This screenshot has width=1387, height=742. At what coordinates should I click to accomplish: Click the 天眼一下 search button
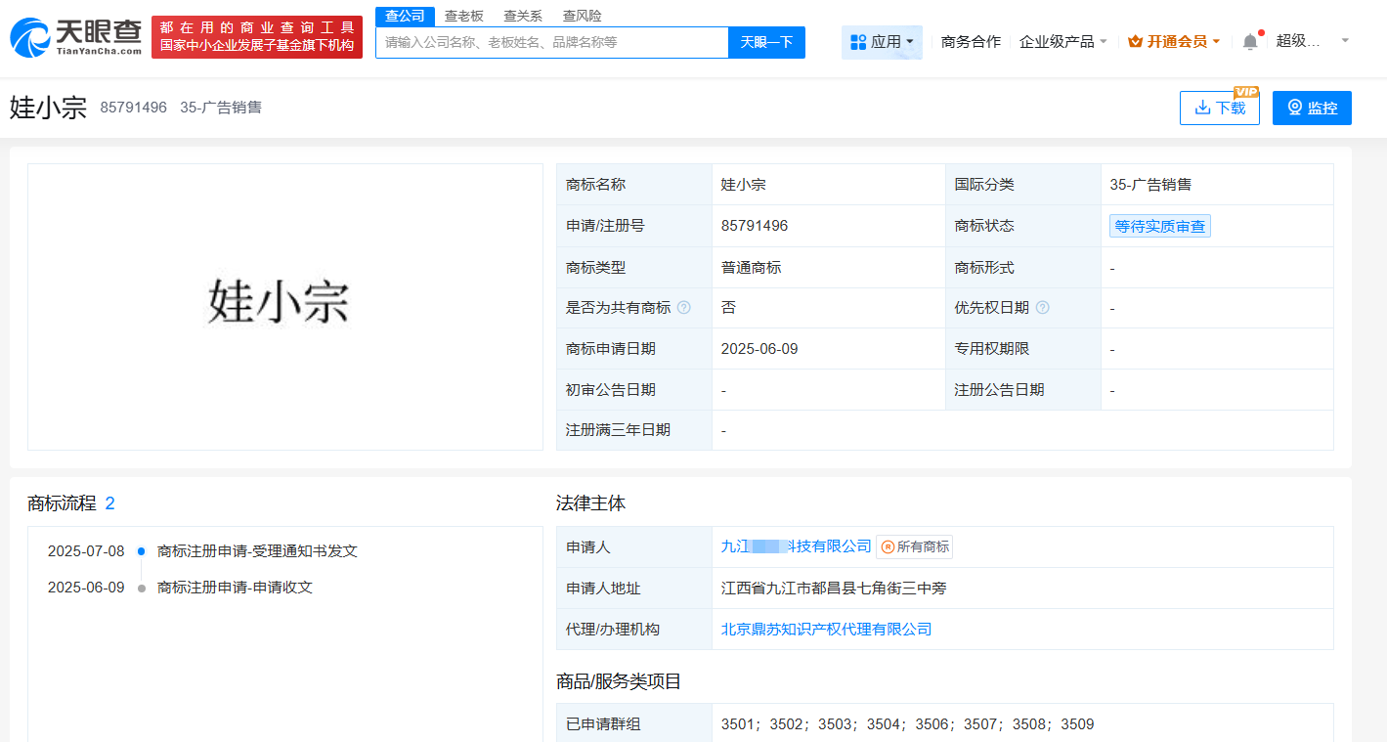[766, 42]
